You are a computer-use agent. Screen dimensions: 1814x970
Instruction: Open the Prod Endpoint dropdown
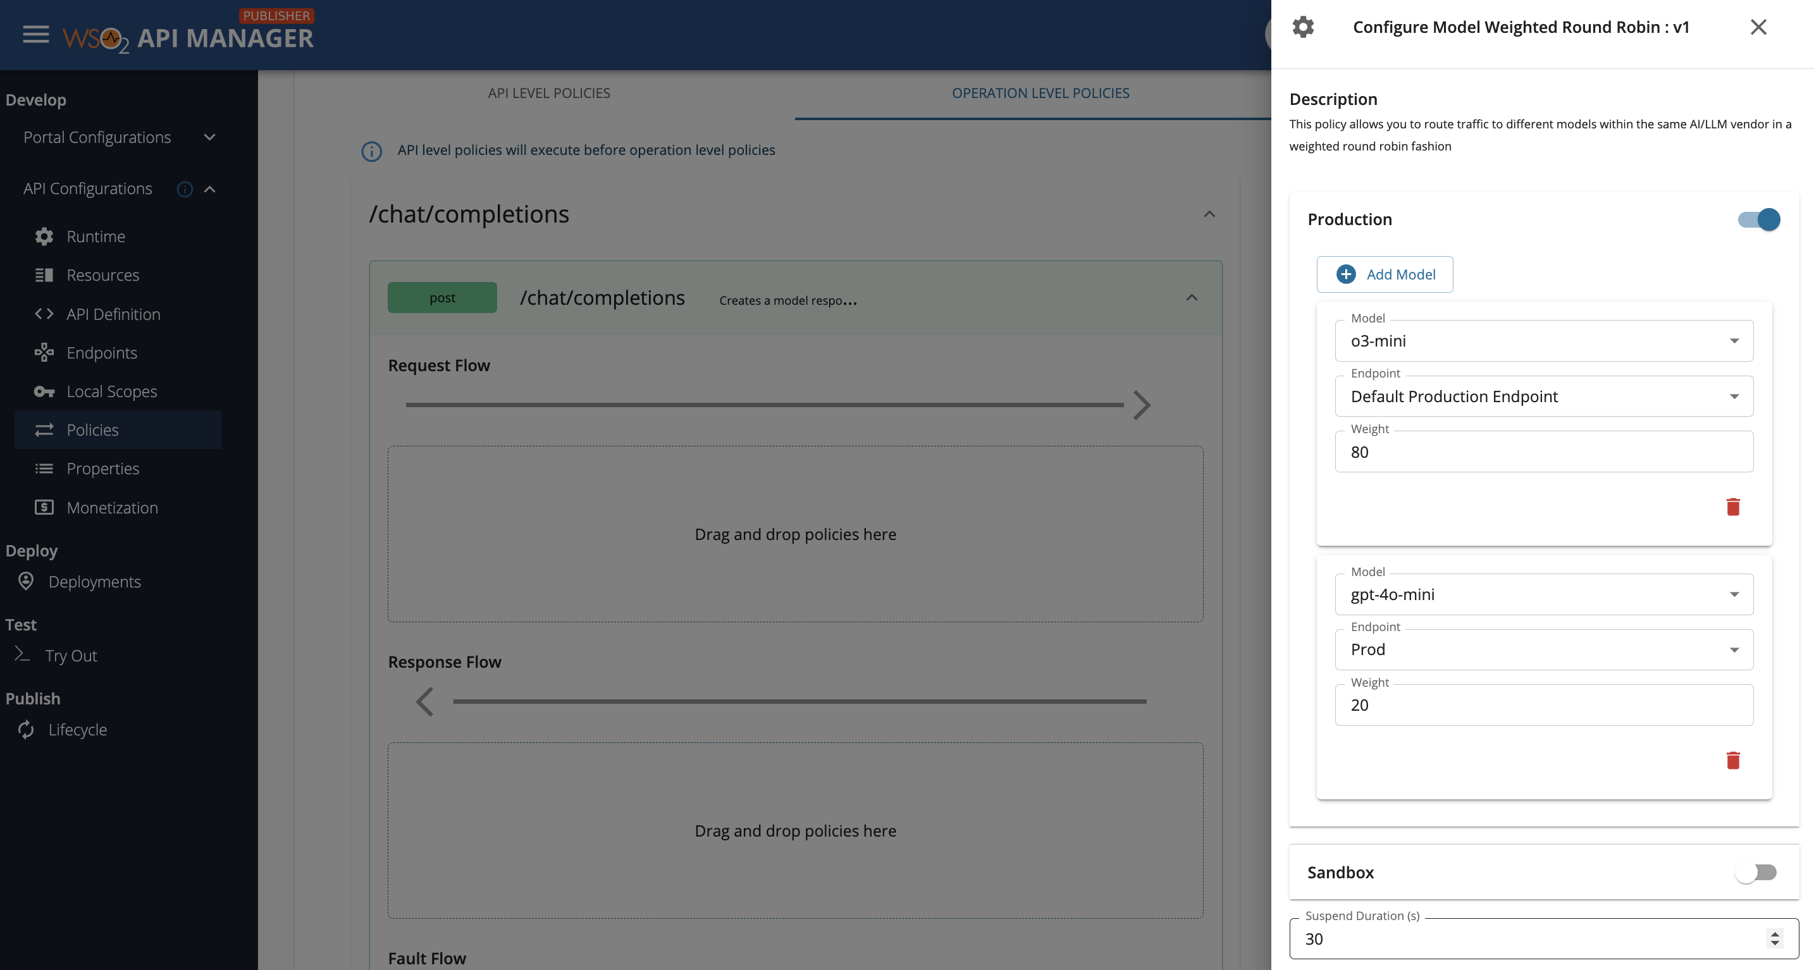[1543, 649]
